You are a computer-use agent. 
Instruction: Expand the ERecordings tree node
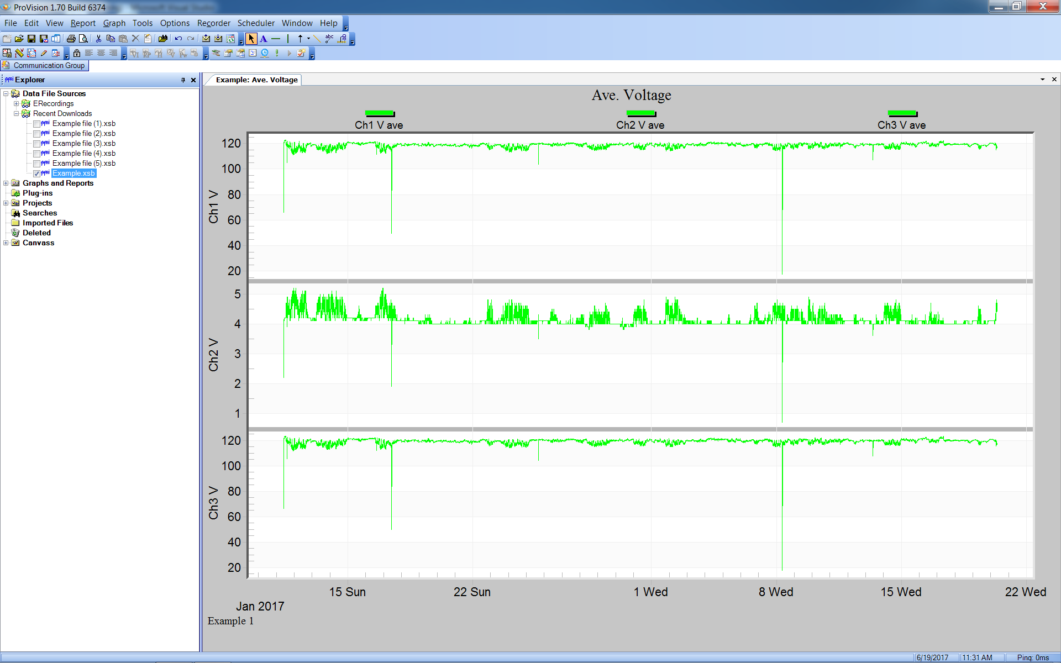(x=17, y=103)
